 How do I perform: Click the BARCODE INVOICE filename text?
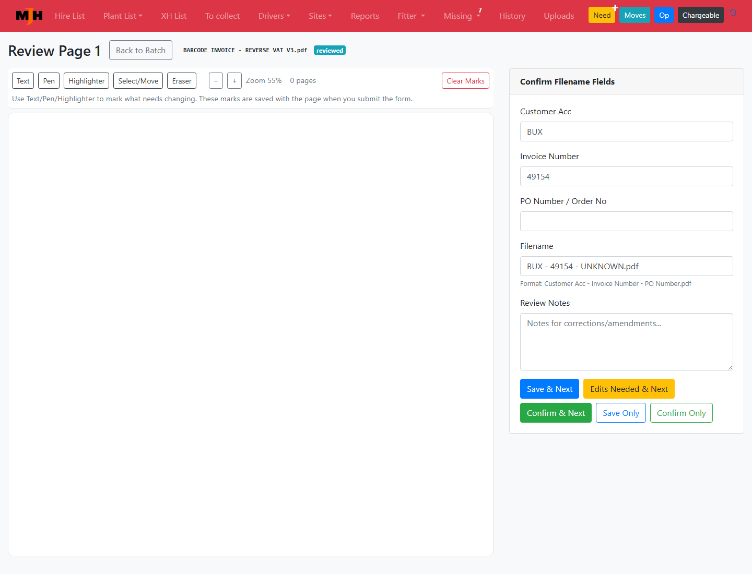click(x=245, y=50)
